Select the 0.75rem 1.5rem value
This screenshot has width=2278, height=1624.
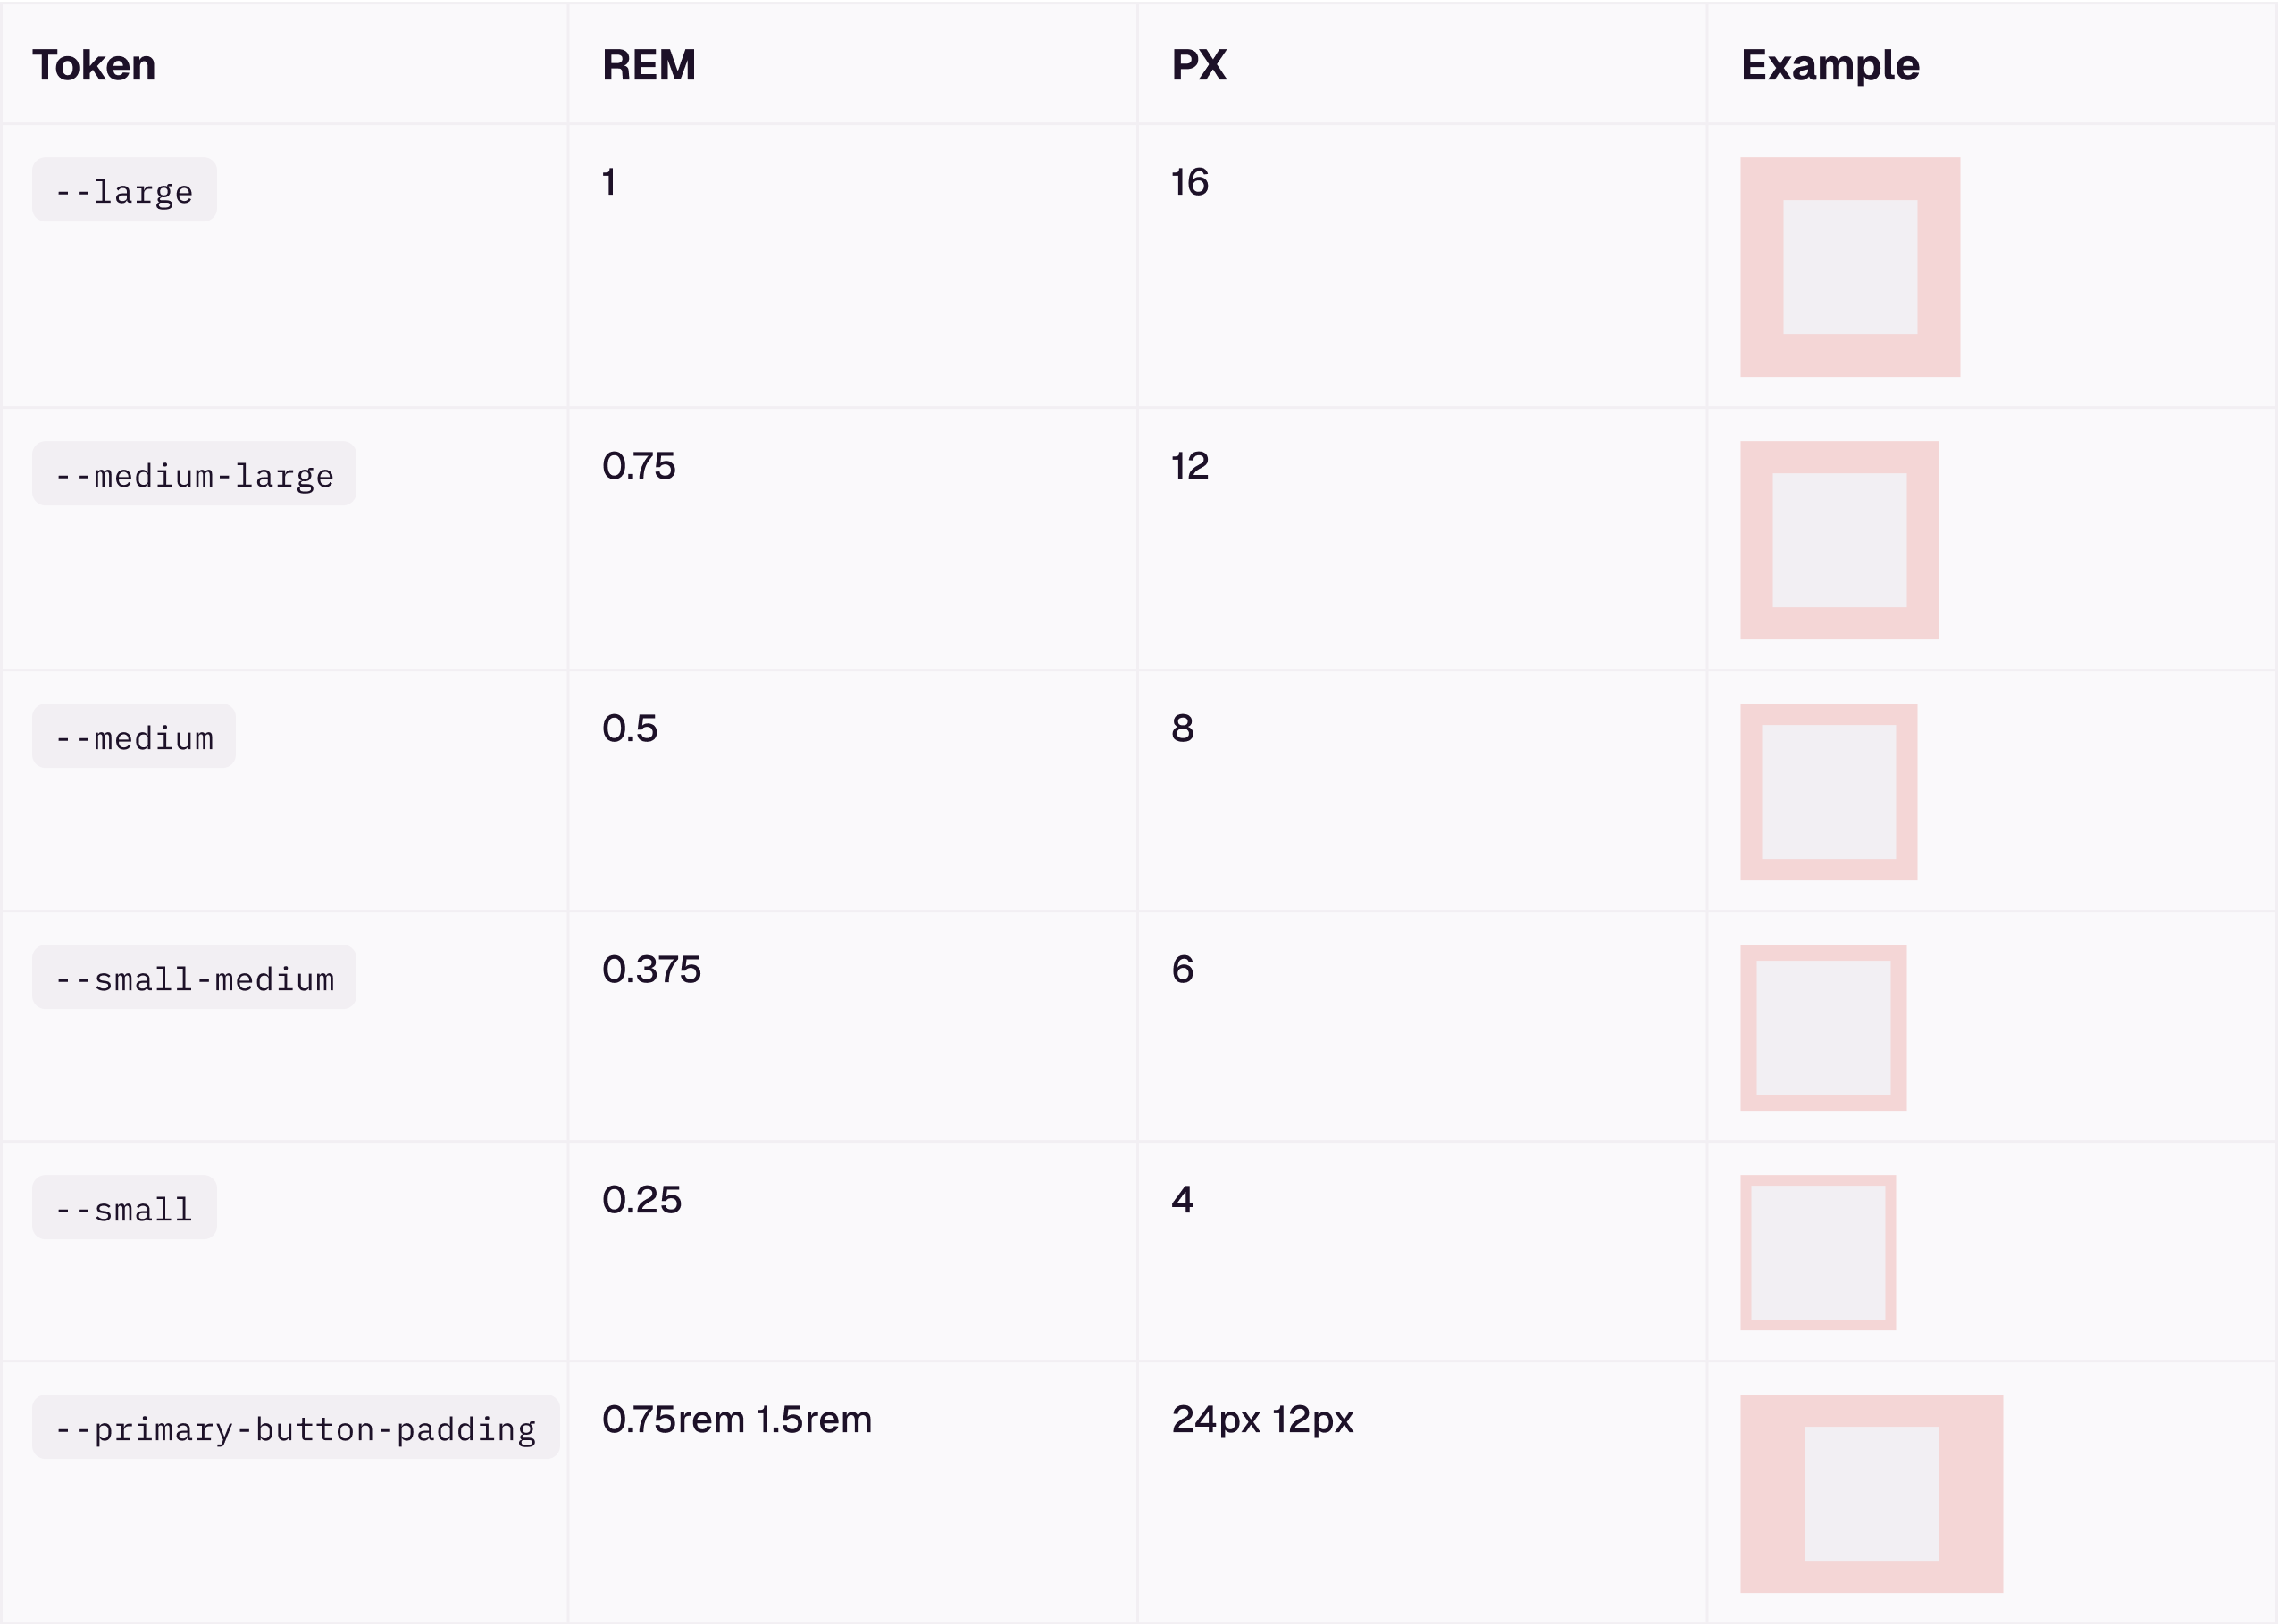point(736,1420)
